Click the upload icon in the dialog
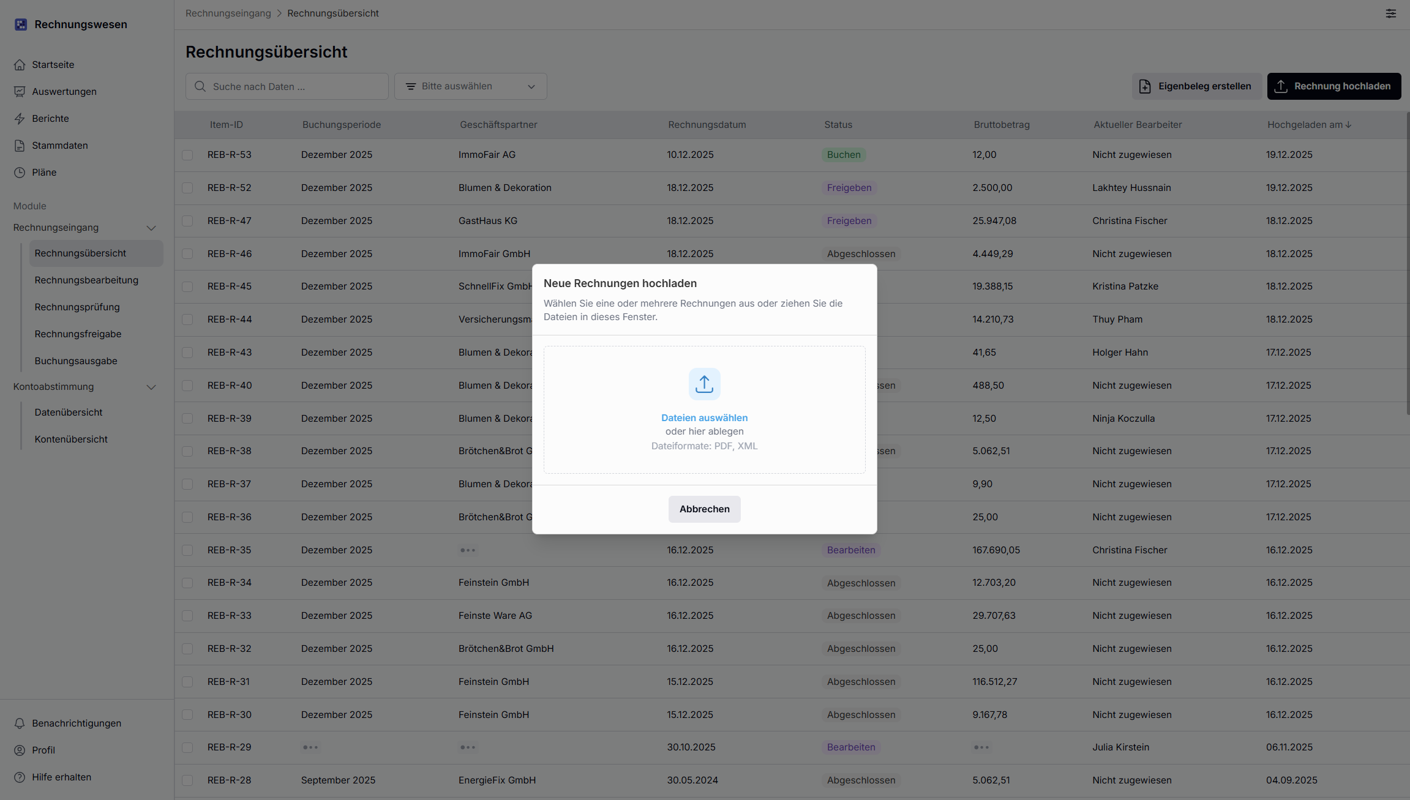 [704, 384]
